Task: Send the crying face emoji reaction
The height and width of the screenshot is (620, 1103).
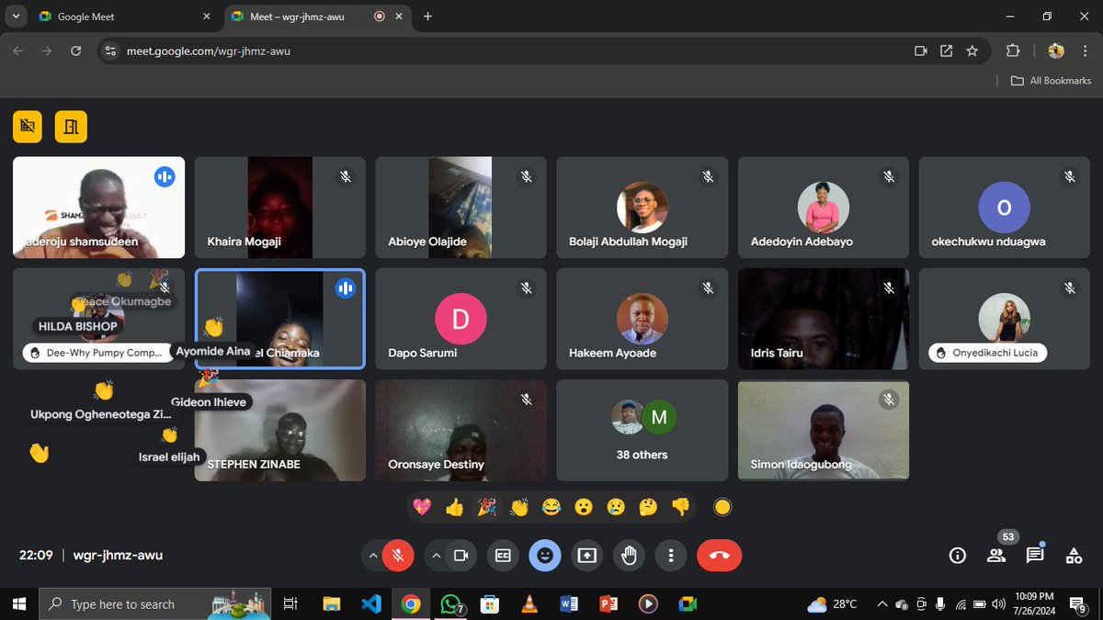Action: (616, 506)
